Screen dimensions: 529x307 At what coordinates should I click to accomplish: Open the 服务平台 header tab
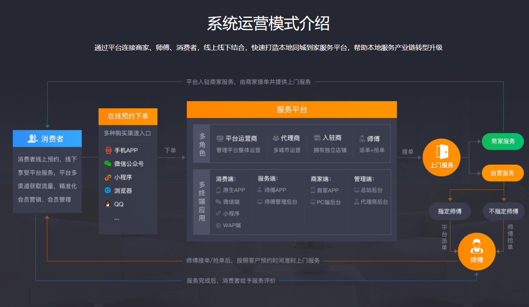click(x=291, y=110)
